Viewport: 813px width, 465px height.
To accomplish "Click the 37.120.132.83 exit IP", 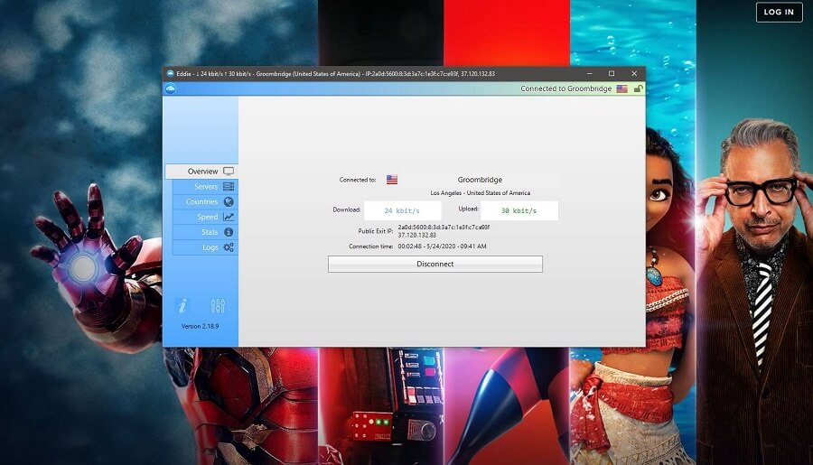I will [x=416, y=235].
